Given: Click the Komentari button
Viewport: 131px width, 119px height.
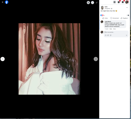Looking at the screenshot, I should tap(114, 18).
